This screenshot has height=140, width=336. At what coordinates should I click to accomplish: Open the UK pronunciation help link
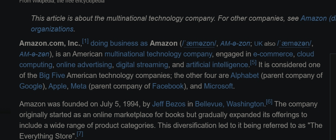(258, 44)
